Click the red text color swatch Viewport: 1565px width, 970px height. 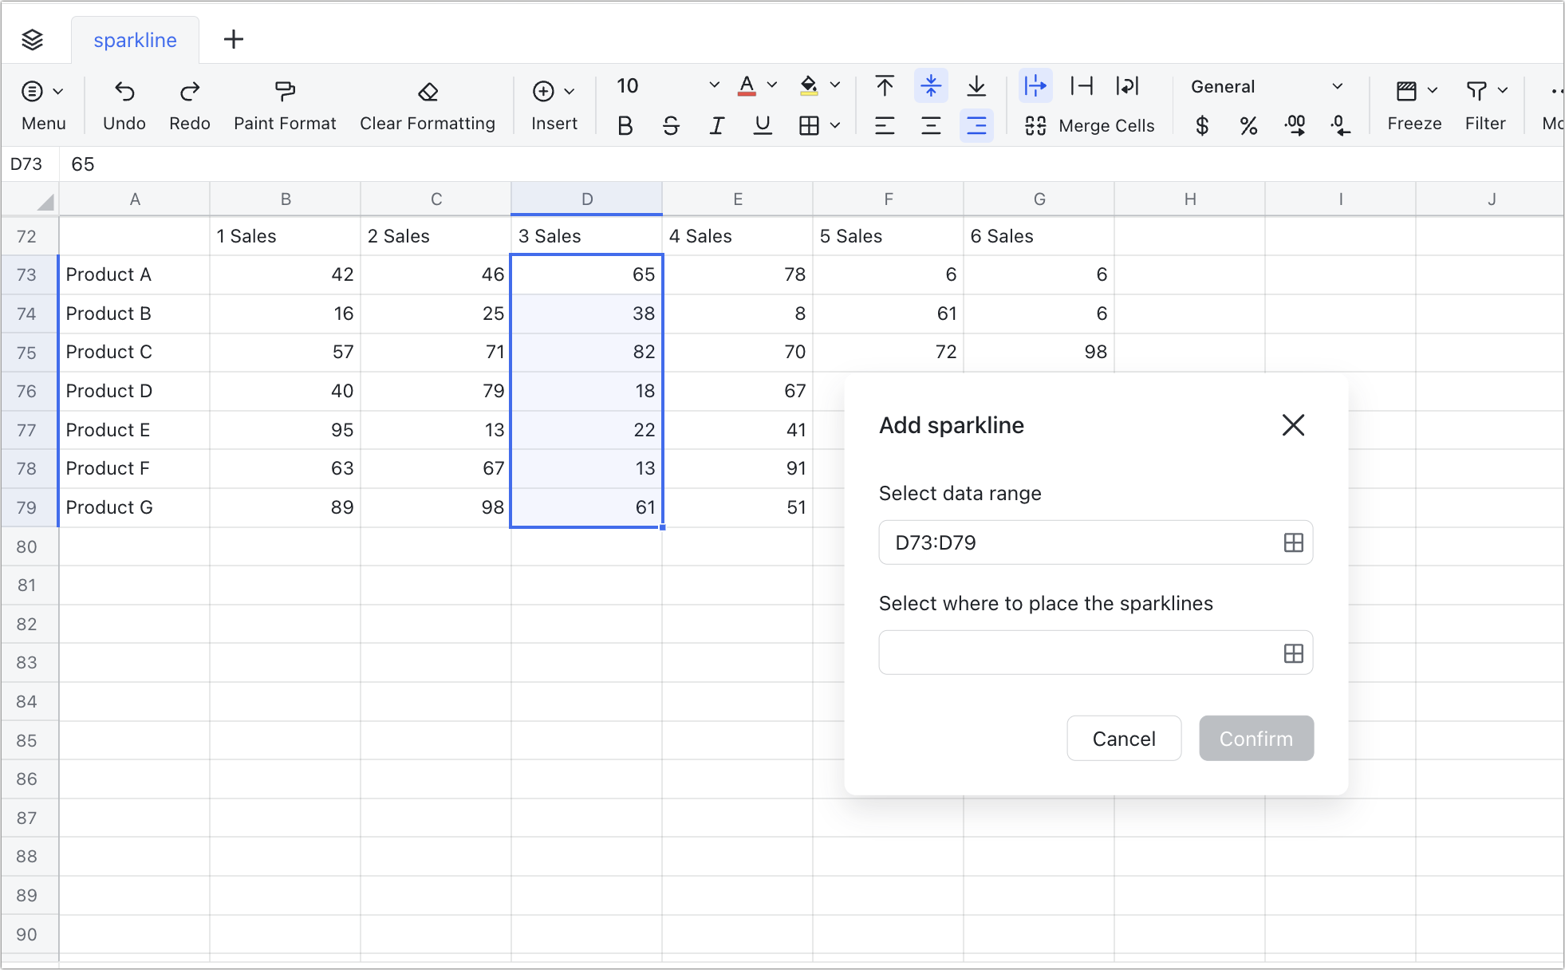click(746, 85)
